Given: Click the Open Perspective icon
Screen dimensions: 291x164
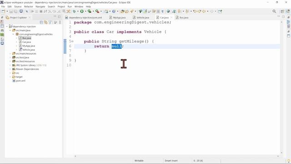Looking at the screenshot, I should pos(282,11).
